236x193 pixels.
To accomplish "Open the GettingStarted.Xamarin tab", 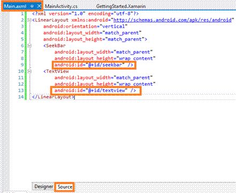I will tap(121, 6).
